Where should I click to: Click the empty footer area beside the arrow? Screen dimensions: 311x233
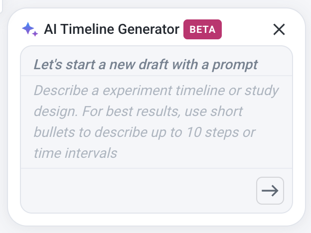[x=139, y=191]
